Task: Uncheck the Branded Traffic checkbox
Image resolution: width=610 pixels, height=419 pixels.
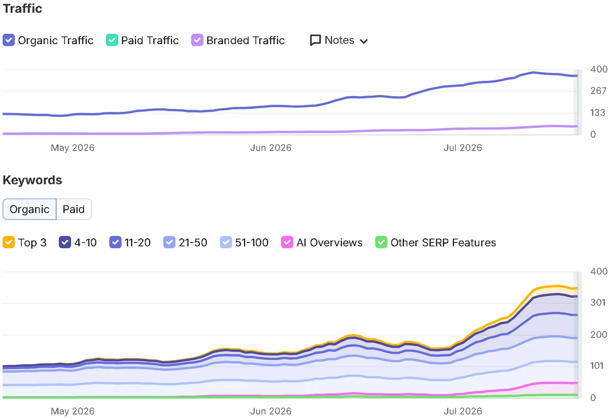Action: (x=197, y=40)
